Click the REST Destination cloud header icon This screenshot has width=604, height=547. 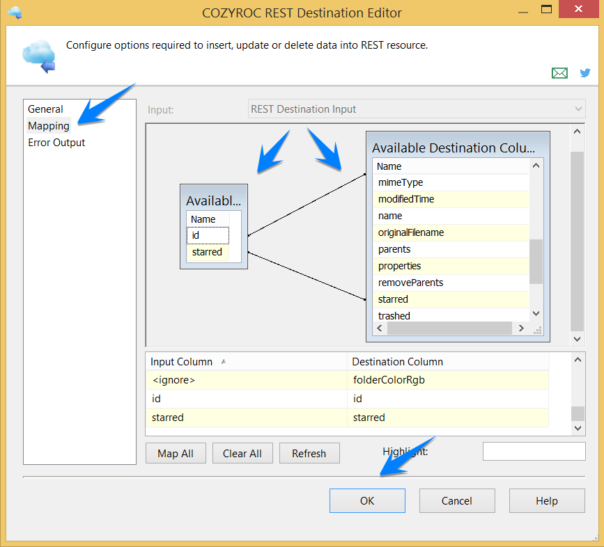[39, 56]
